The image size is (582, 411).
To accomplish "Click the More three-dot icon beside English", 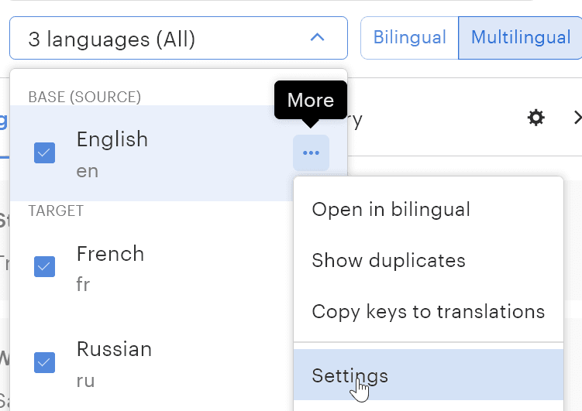I will click(311, 153).
